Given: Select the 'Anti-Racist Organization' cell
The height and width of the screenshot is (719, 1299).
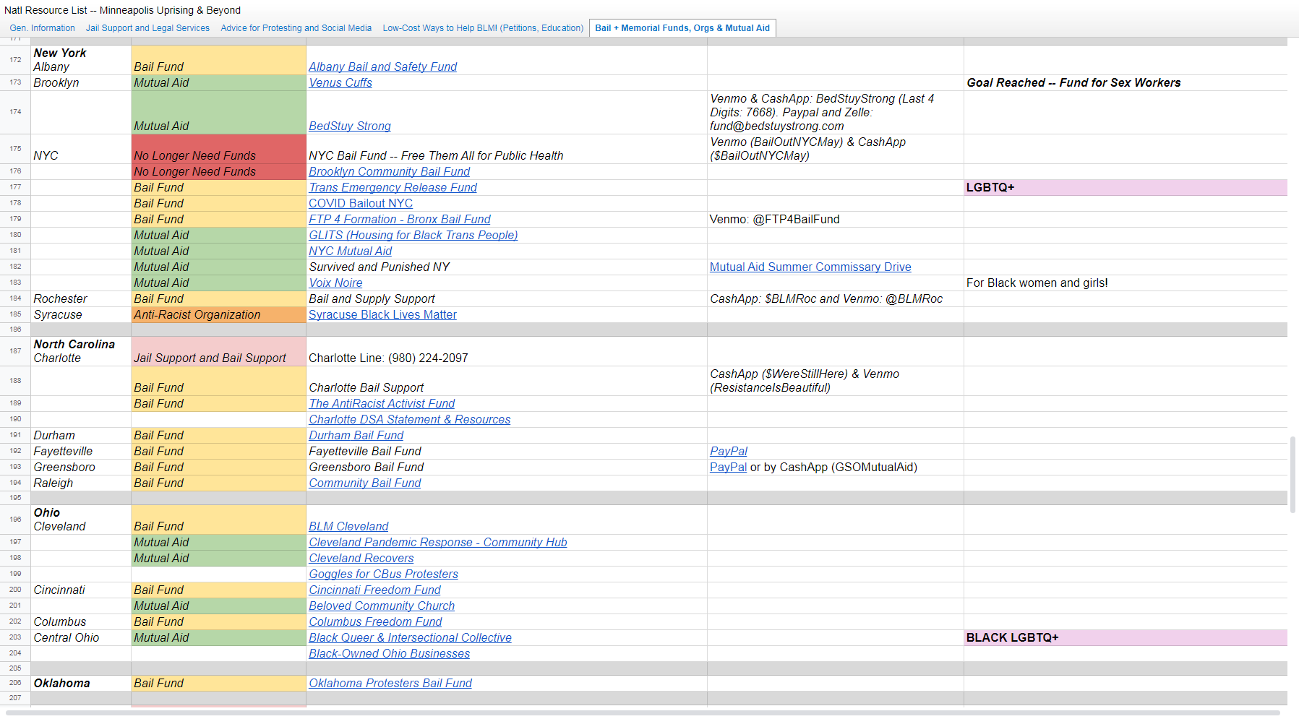Looking at the screenshot, I should pos(218,315).
